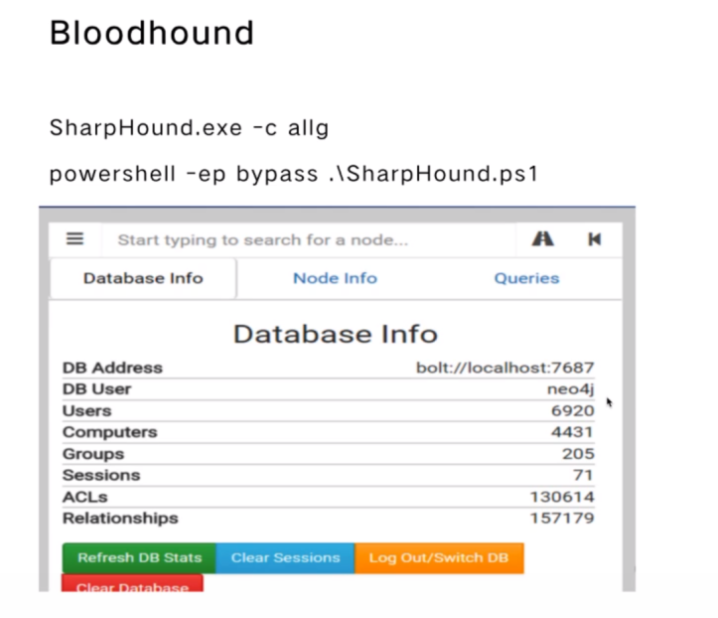Open the Node Info tab
The width and height of the screenshot is (718, 618).
coord(335,278)
